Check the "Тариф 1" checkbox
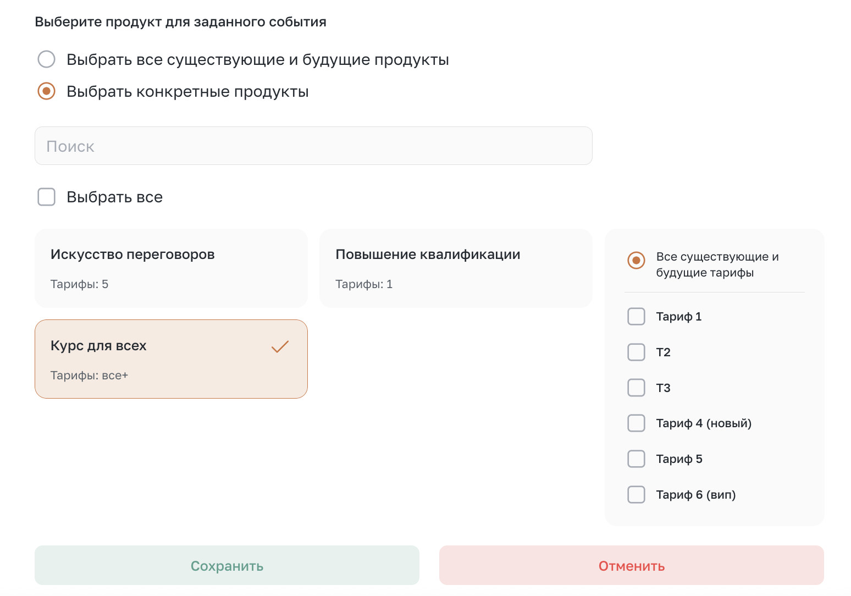This screenshot has width=851, height=596. [637, 317]
